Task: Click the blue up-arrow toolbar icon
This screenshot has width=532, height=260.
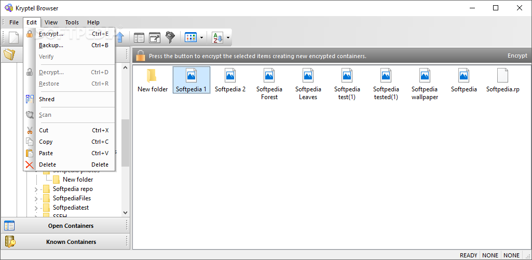Action: [x=120, y=37]
